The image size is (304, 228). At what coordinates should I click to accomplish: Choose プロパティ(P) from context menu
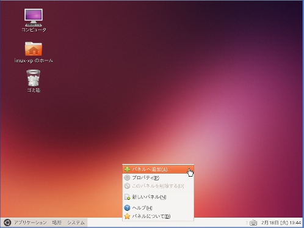pyautogui.click(x=158, y=178)
